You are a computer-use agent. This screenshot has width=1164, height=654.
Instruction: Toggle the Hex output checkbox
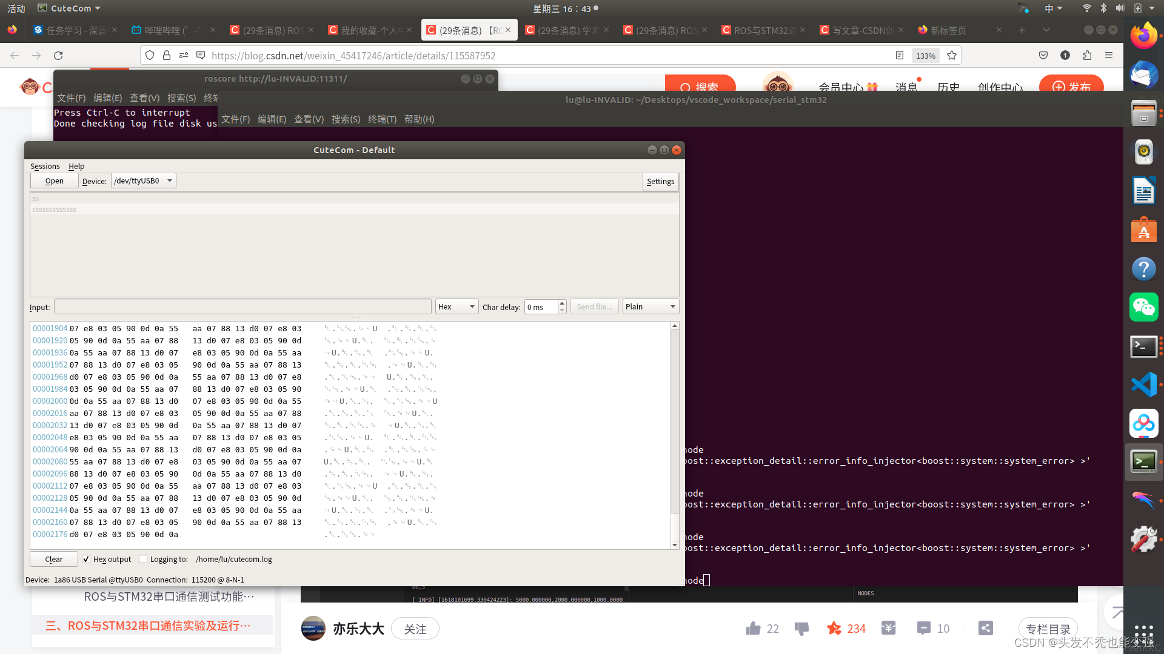tap(87, 558)
